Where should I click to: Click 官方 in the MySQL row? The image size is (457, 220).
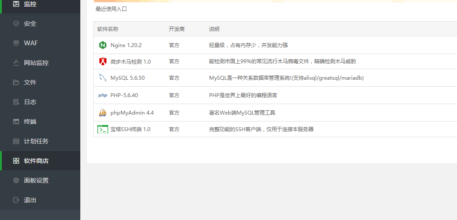(174, 78)
